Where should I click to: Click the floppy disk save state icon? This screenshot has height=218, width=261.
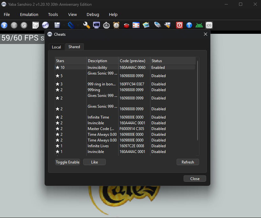click(x=57, y=25)
